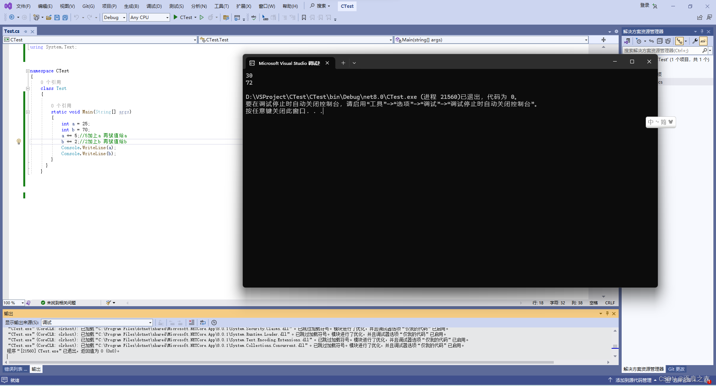The image size is (716, 386).
Task: Click the 搜索 search box in title bar
Action: coord(320,6)
